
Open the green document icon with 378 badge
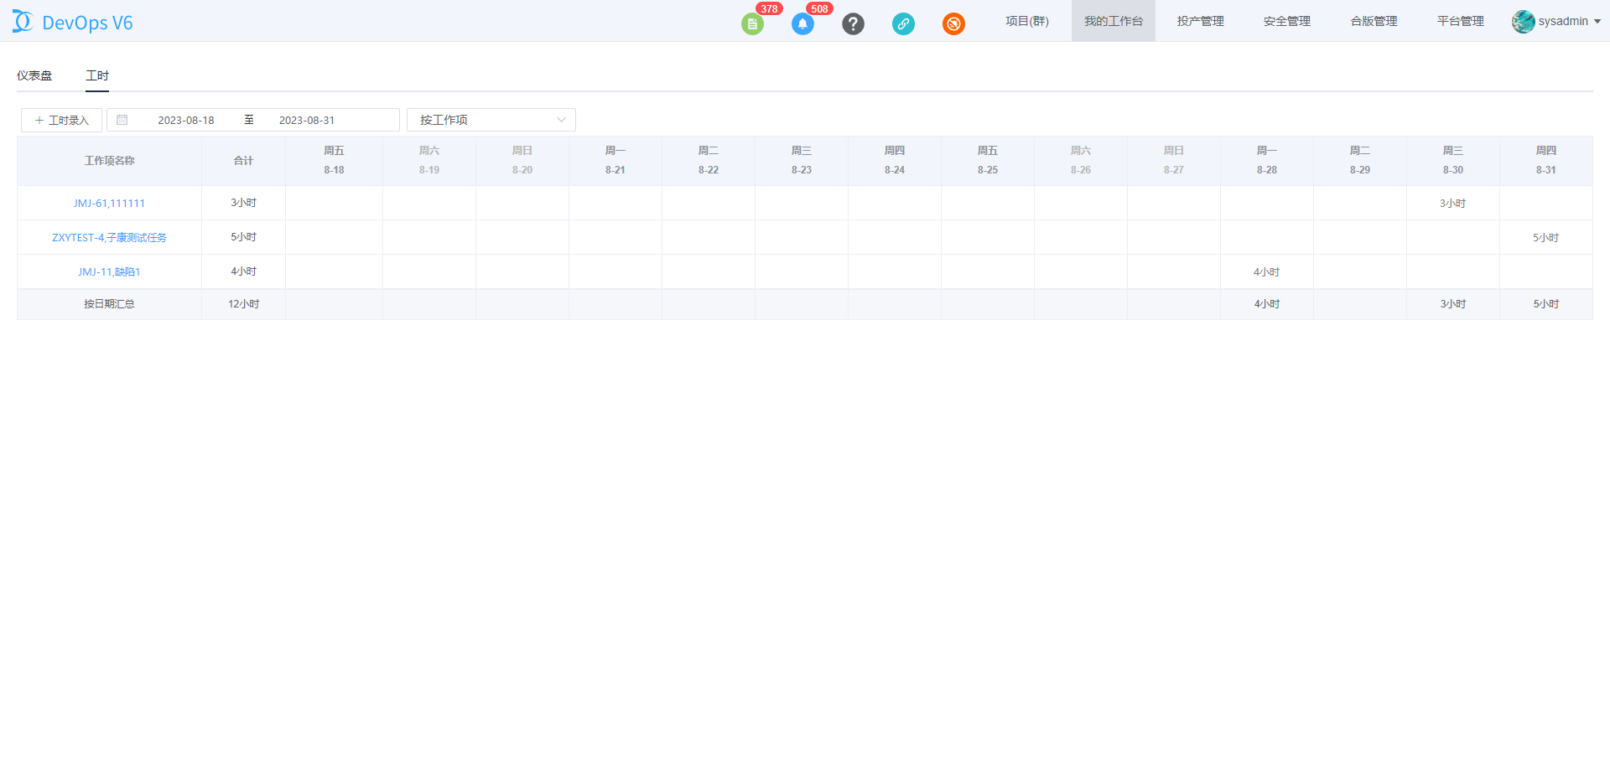coord(752,24)
